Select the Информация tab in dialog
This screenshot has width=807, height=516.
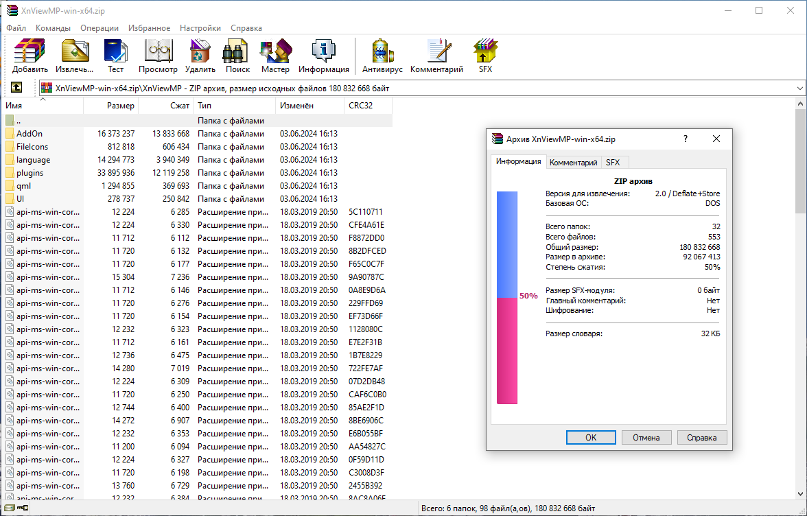coord(518,161)
